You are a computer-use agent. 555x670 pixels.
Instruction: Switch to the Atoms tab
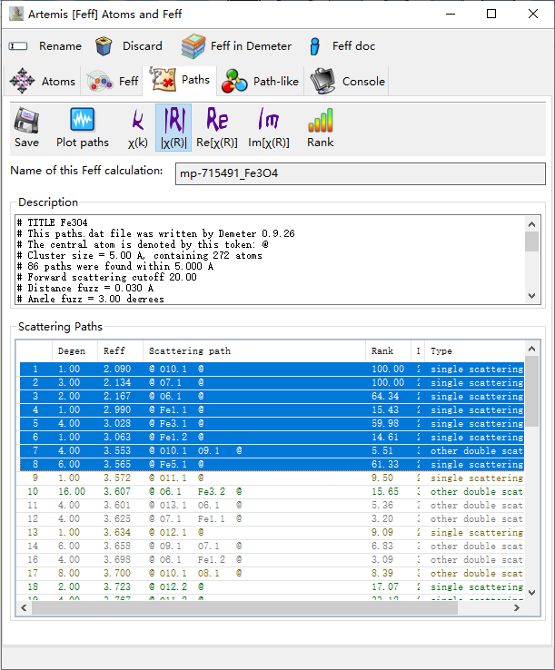[43, 81]
